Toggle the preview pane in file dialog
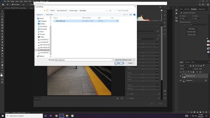 tap(131, 14)
